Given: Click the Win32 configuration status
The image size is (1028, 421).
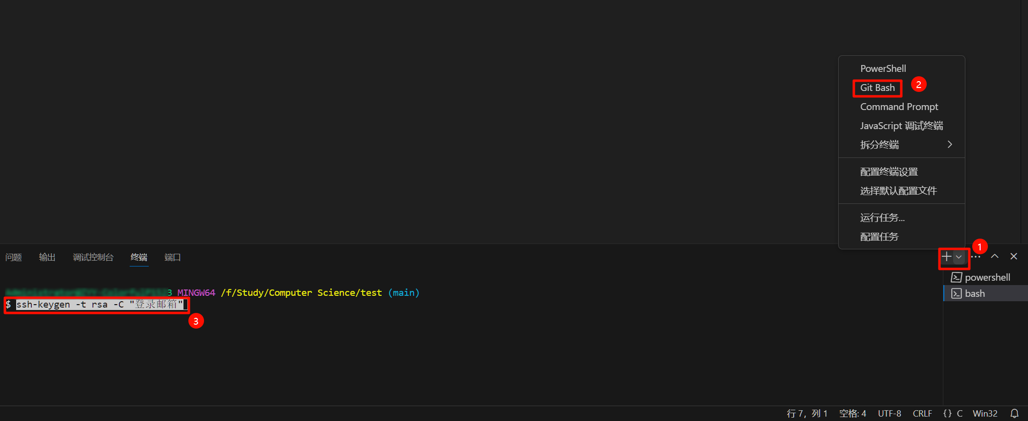Looking at the screenshot, I should click(x=985, y=414).
